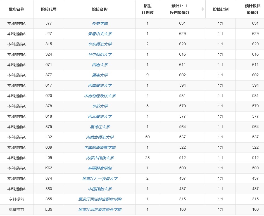Open the 内蒙古师范大学 link

pyautogui.click(x=100, y=137)
